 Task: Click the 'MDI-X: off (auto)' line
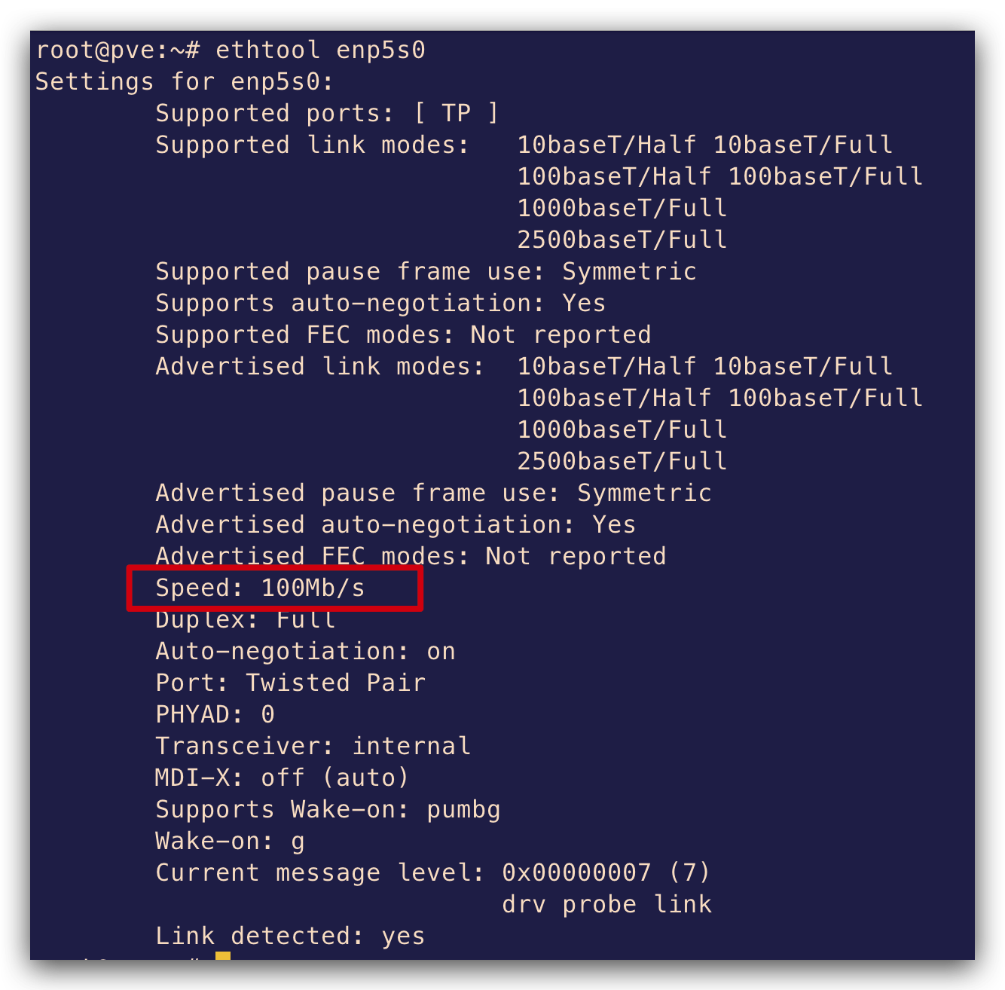click(x=283, y=778)
